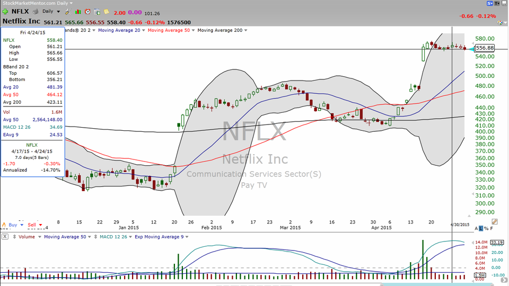Click the scroll right arrow at bottom corner
This screenshot has height=286, width=509.
(x=504, y=280)
